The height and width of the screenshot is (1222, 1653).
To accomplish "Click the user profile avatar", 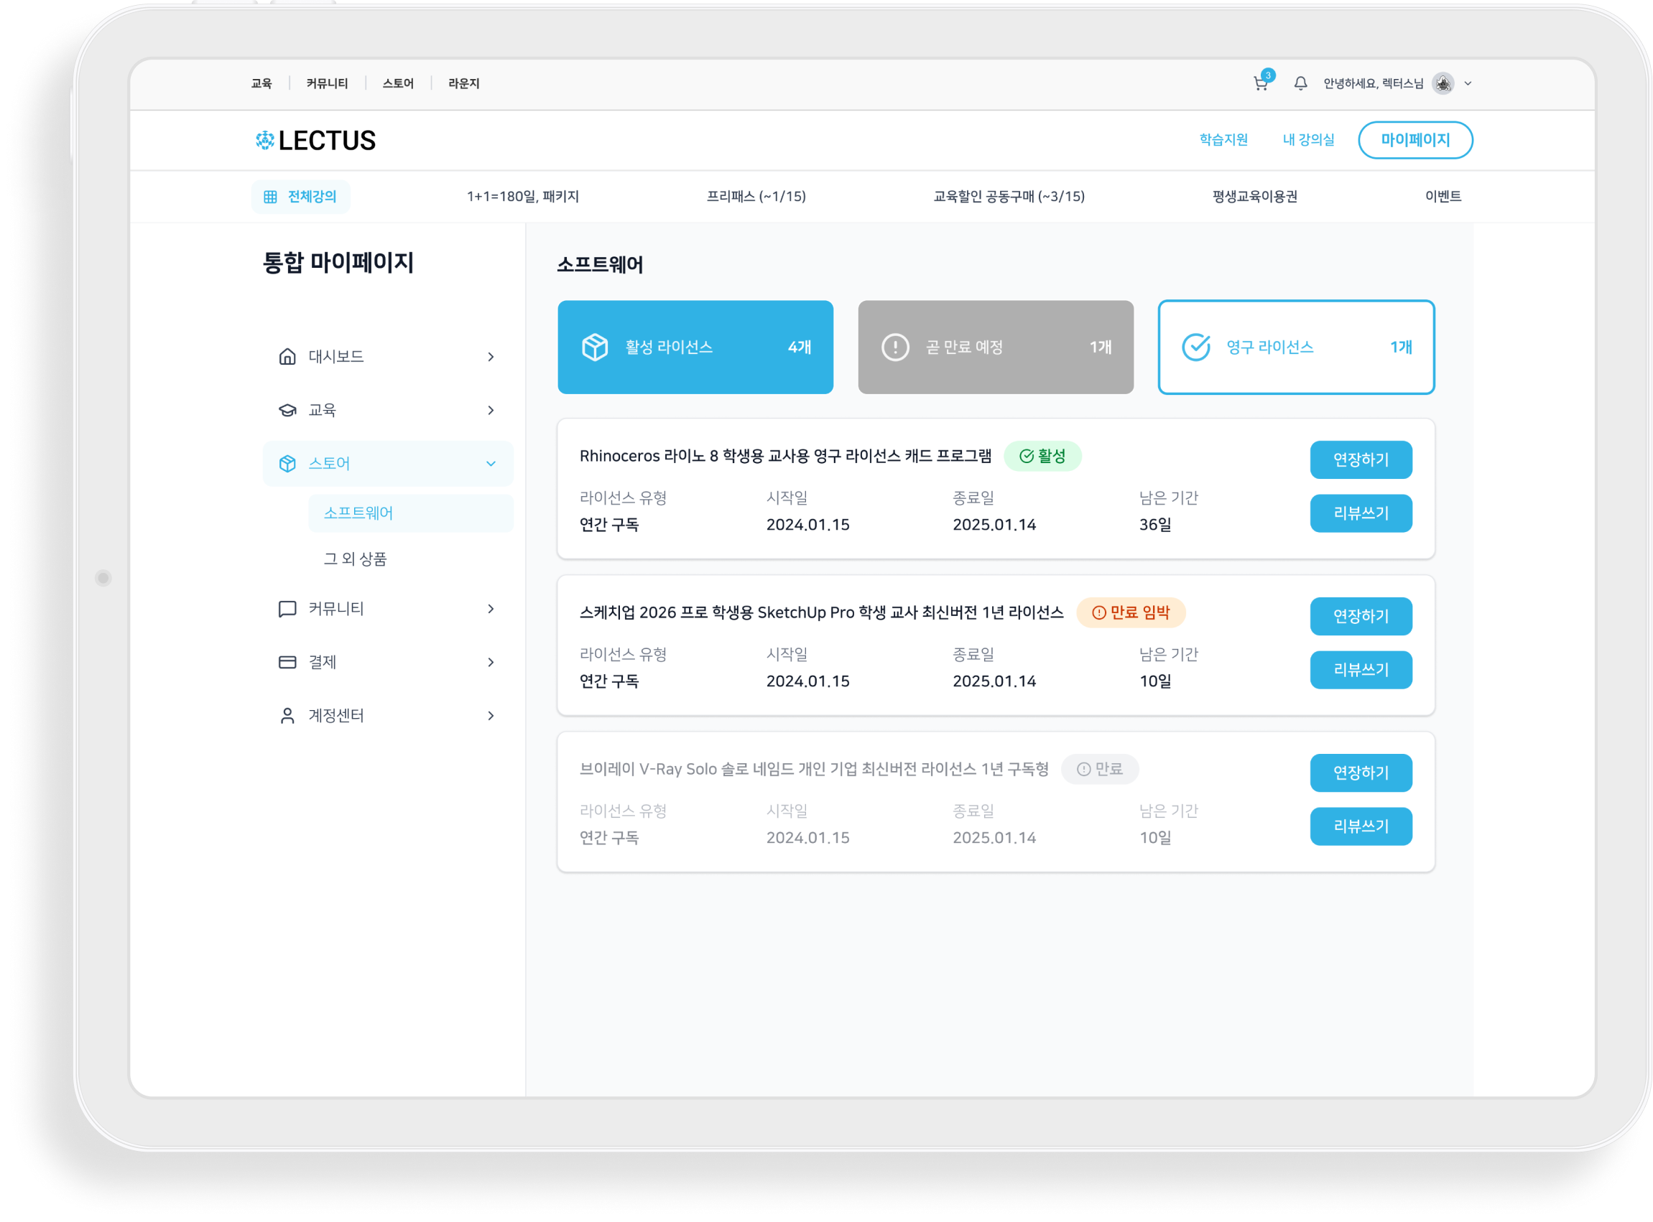I will pos(1442,83).
